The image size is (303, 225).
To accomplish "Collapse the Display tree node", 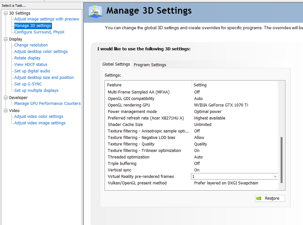I will [6, 39].
